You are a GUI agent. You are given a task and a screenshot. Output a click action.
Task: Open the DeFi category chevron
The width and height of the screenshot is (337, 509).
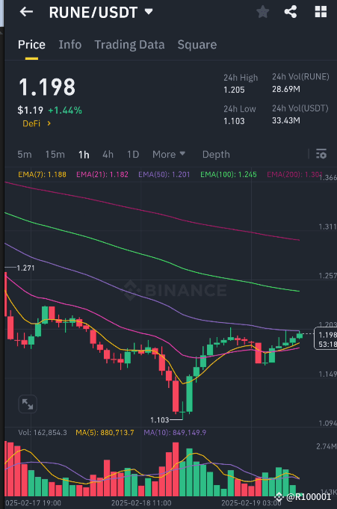point(49,123)
